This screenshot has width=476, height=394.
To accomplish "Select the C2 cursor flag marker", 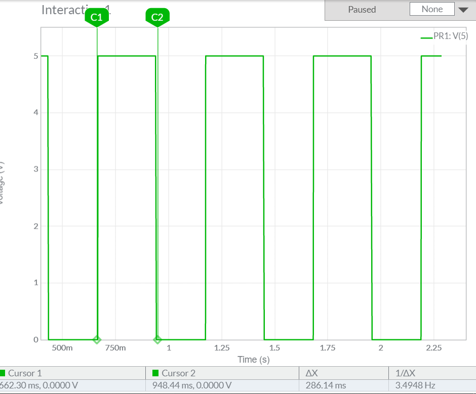I will click(x=157, y=18).
